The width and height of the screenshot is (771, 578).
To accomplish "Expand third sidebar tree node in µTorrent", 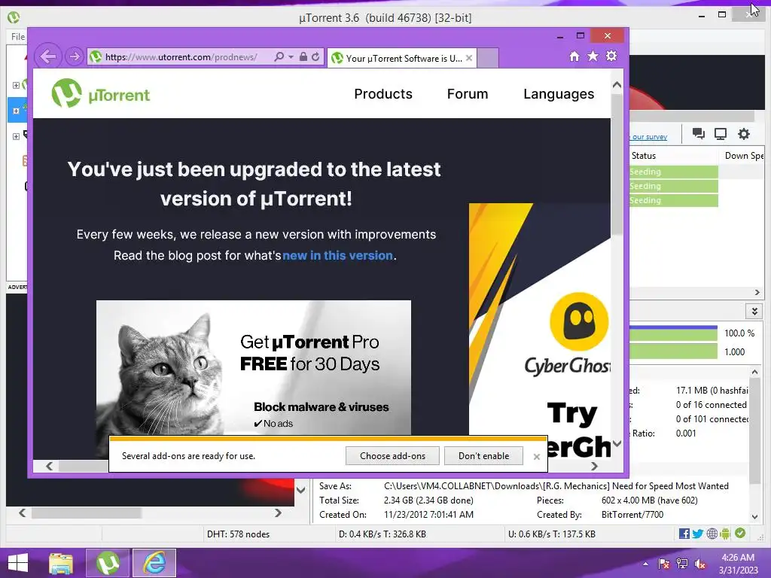I will pyautogui.click(x=16, y=136).
